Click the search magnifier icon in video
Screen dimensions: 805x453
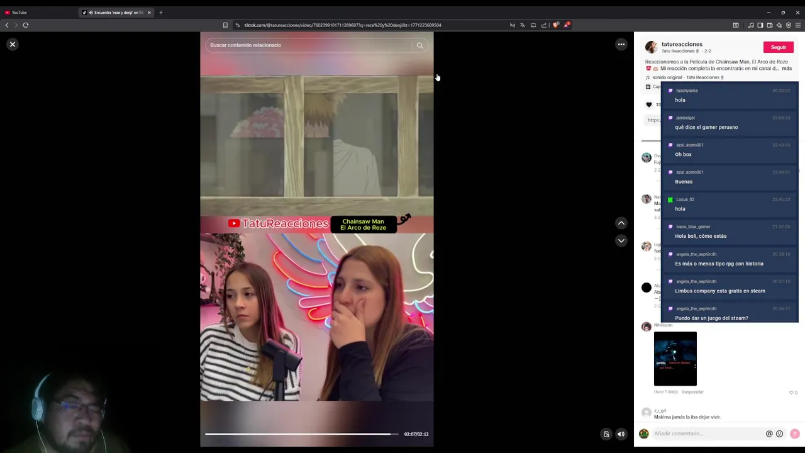(419, 45)
